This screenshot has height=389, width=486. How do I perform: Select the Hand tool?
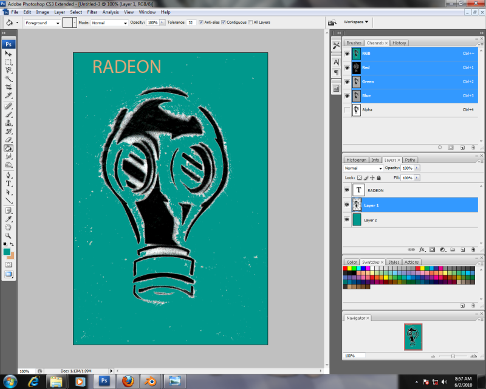click(9, 227)
